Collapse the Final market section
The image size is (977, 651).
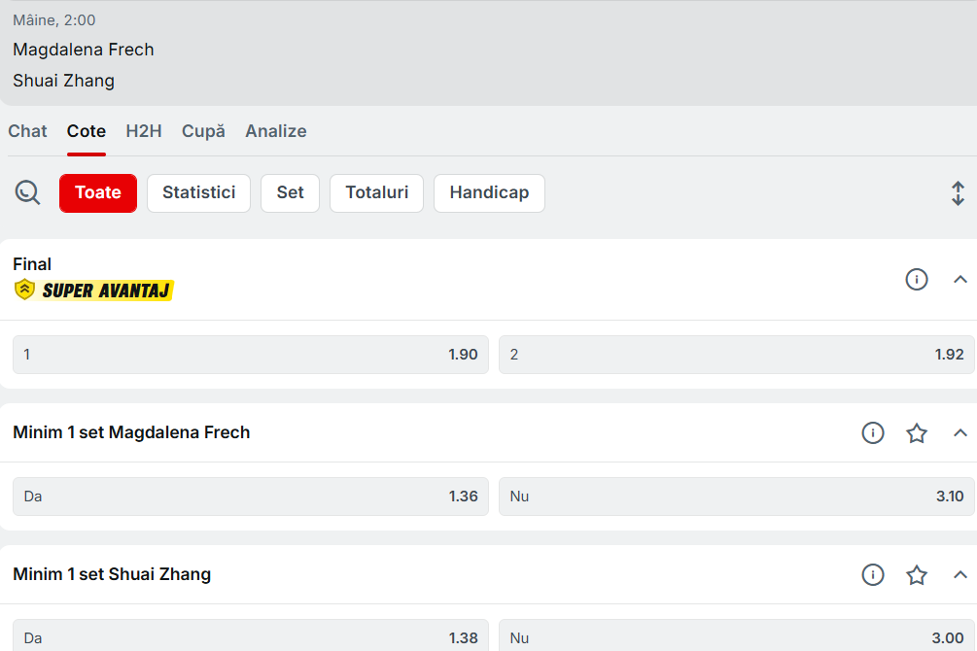click(960, 280)
